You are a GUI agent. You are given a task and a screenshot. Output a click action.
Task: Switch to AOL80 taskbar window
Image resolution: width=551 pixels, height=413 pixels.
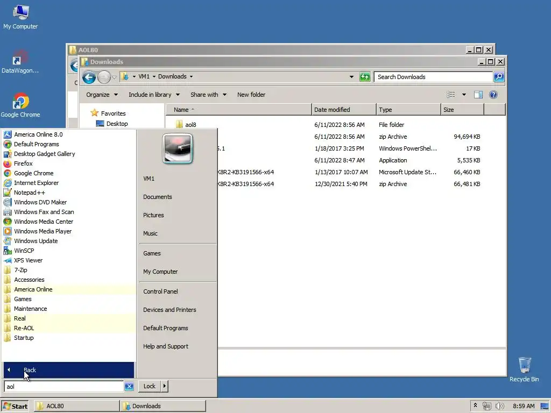pos(76,406)
